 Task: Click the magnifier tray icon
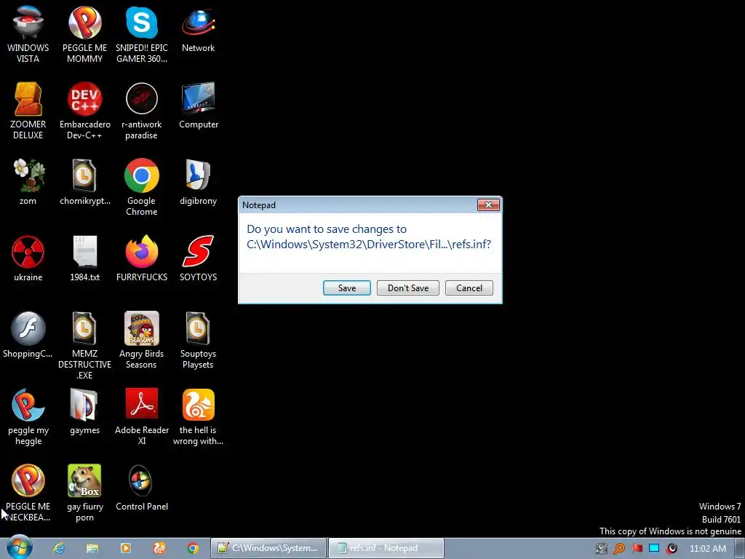click(x=619, y=549)
